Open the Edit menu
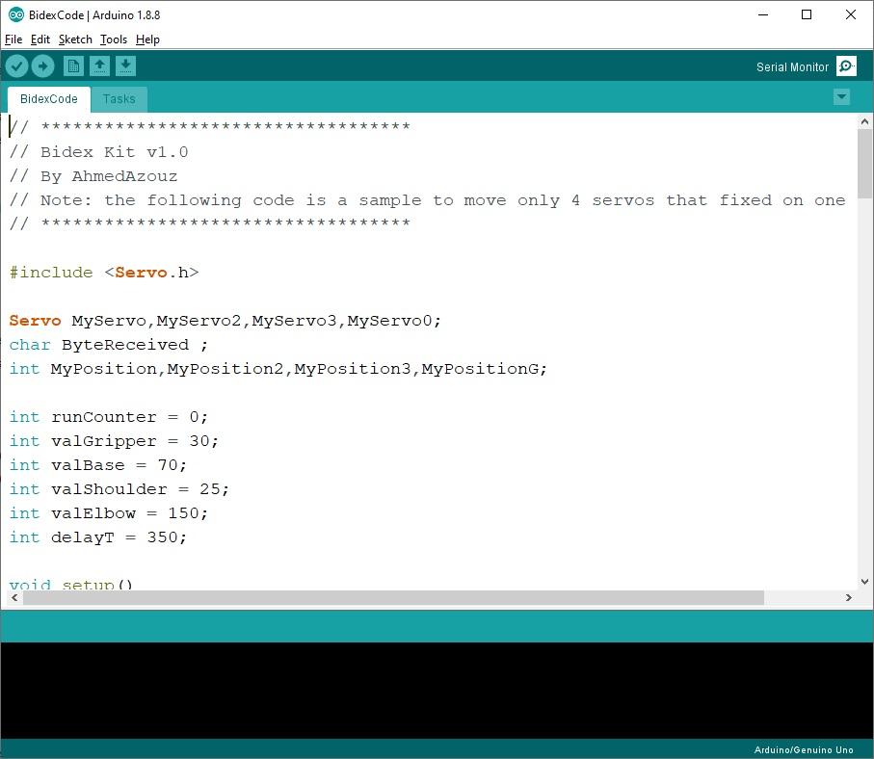 click(40, 39)
